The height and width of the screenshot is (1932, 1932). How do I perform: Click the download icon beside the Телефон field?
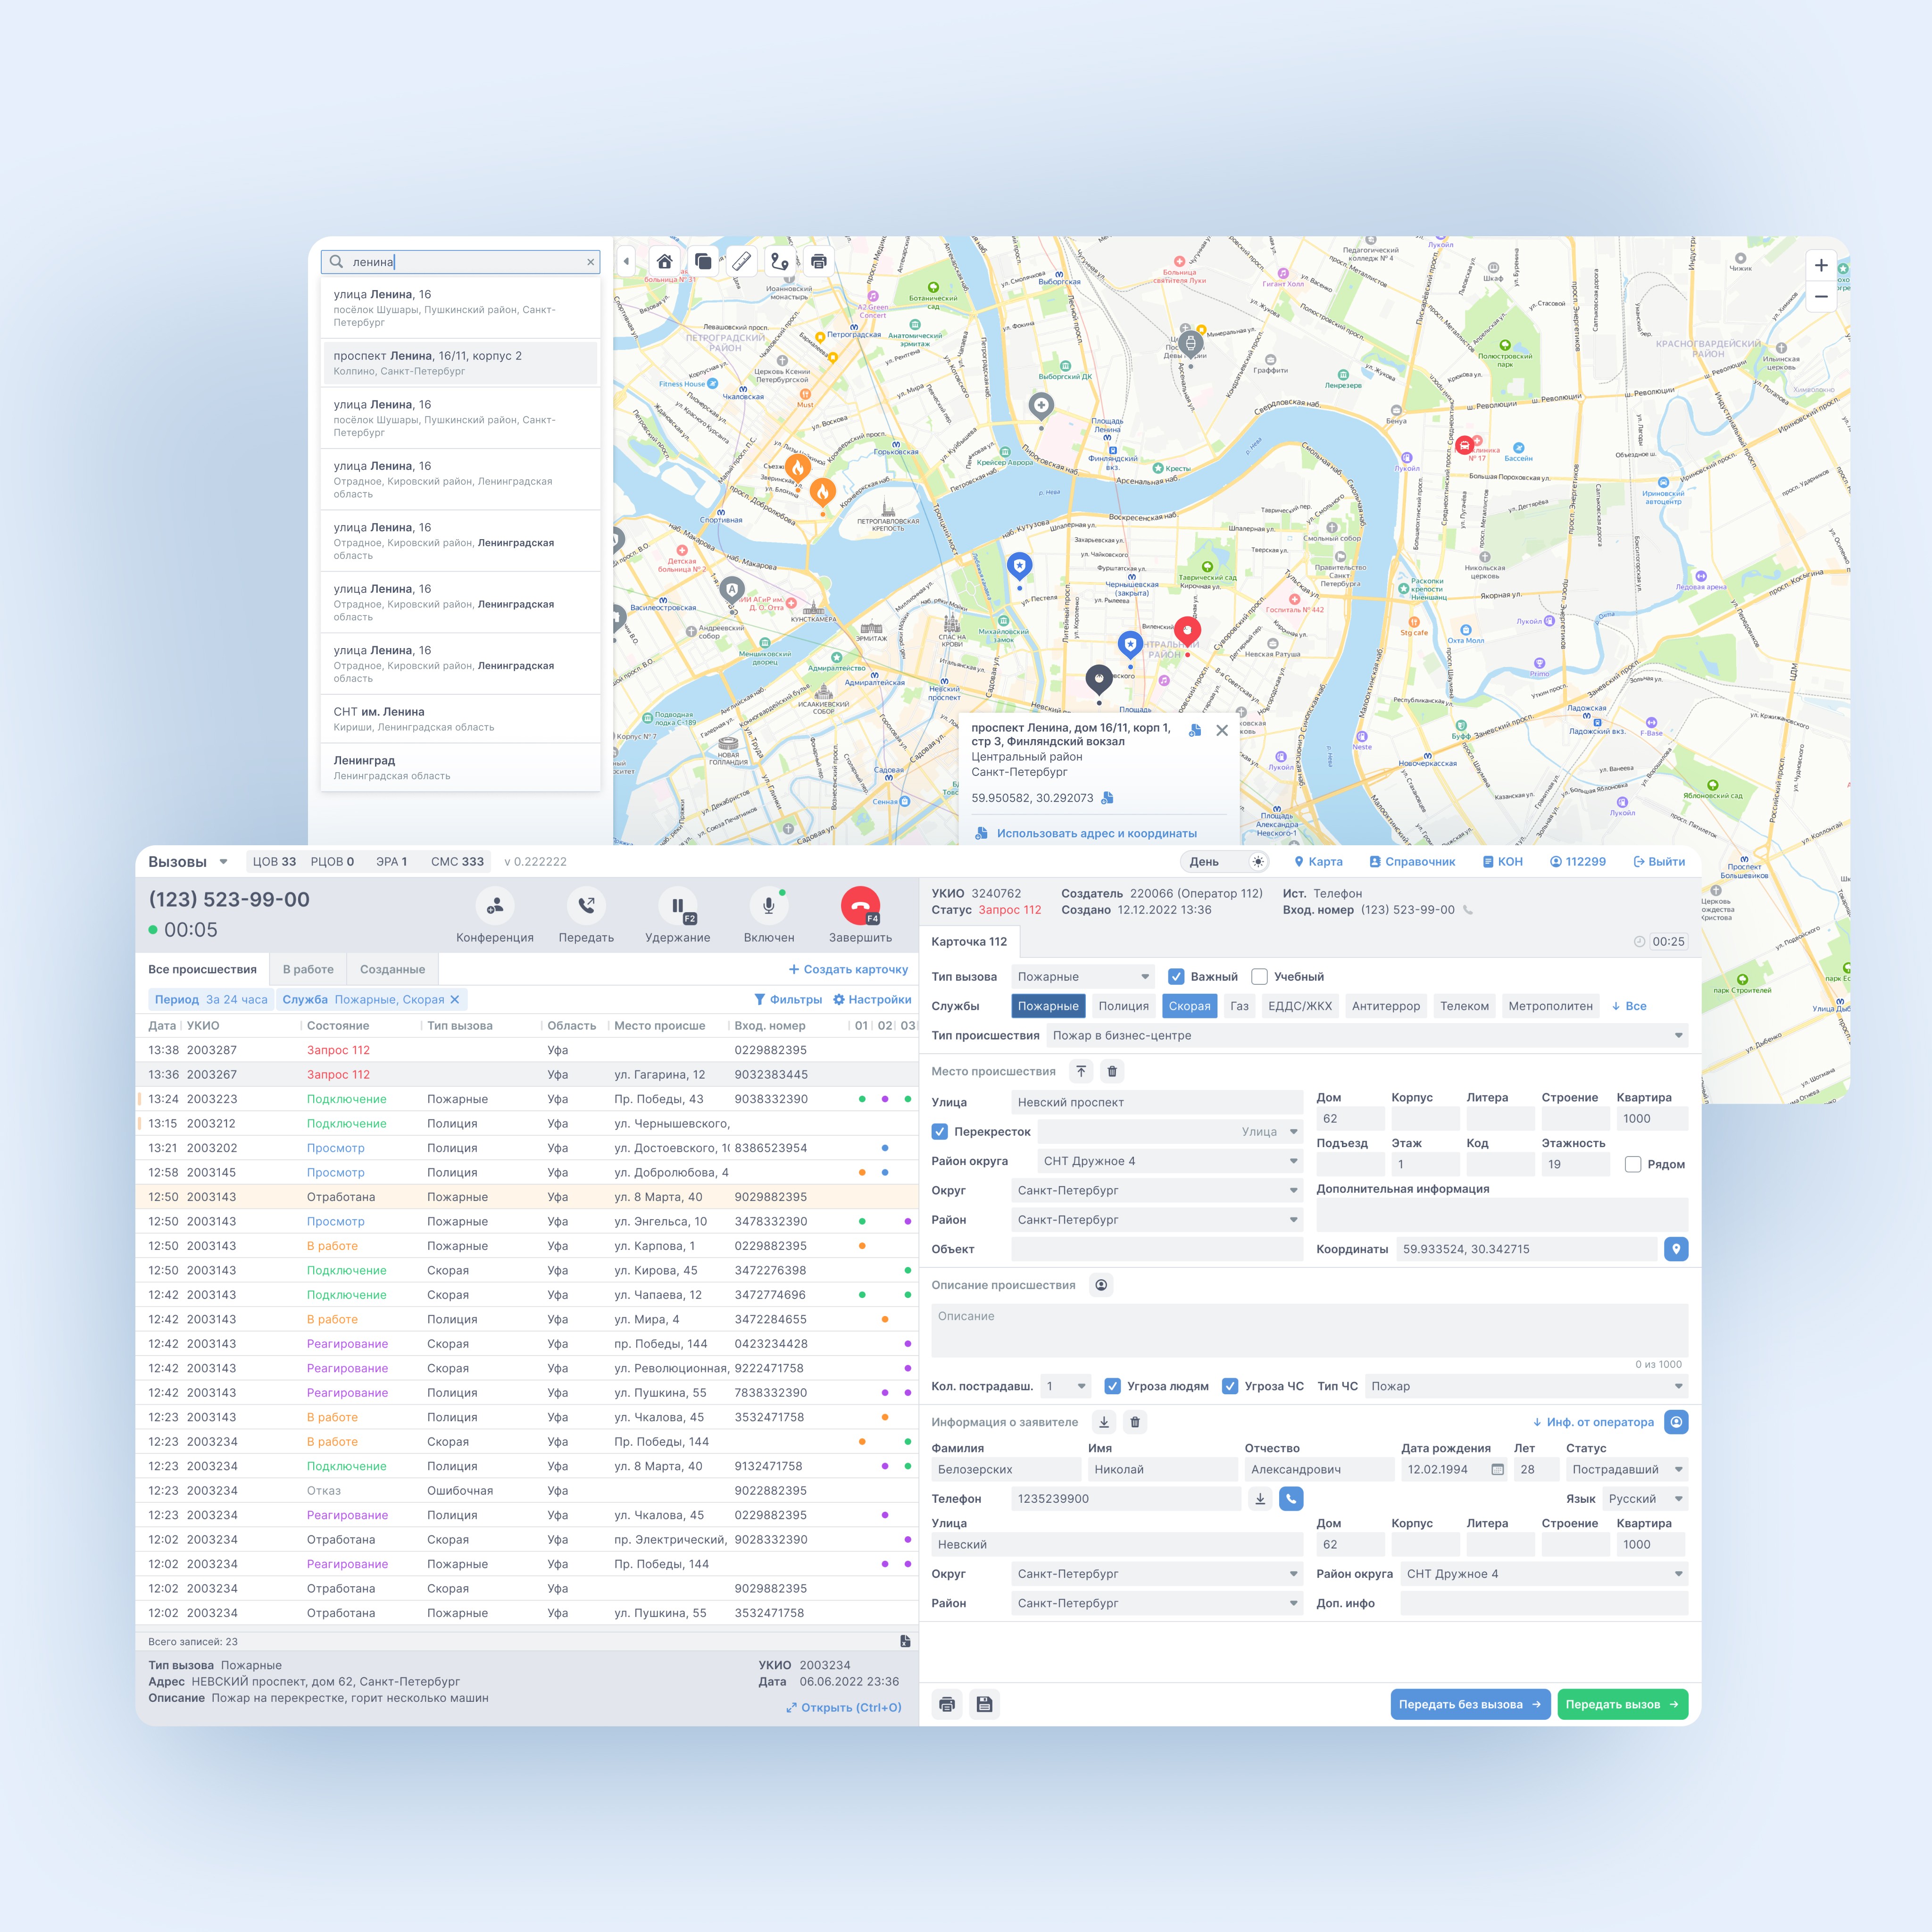[x=1260, y=1499]
